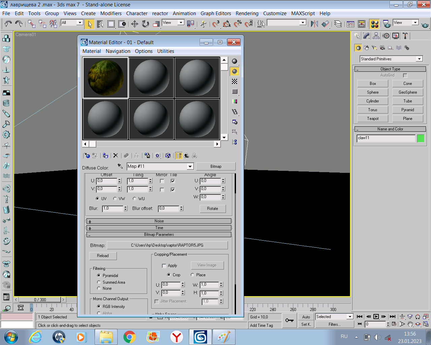Click Go to Parent icon

click(x=187, y=155)
